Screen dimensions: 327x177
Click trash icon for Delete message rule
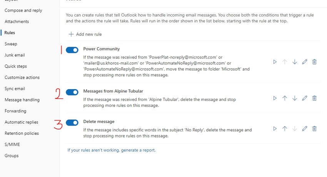coord(314,129)
